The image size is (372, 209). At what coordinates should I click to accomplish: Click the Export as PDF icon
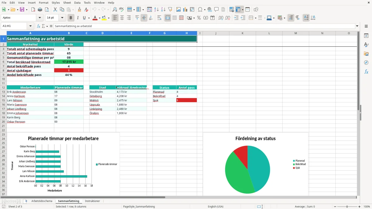coord(33,10)
